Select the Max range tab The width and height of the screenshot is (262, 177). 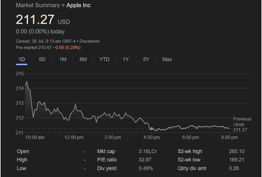(167, 59)
